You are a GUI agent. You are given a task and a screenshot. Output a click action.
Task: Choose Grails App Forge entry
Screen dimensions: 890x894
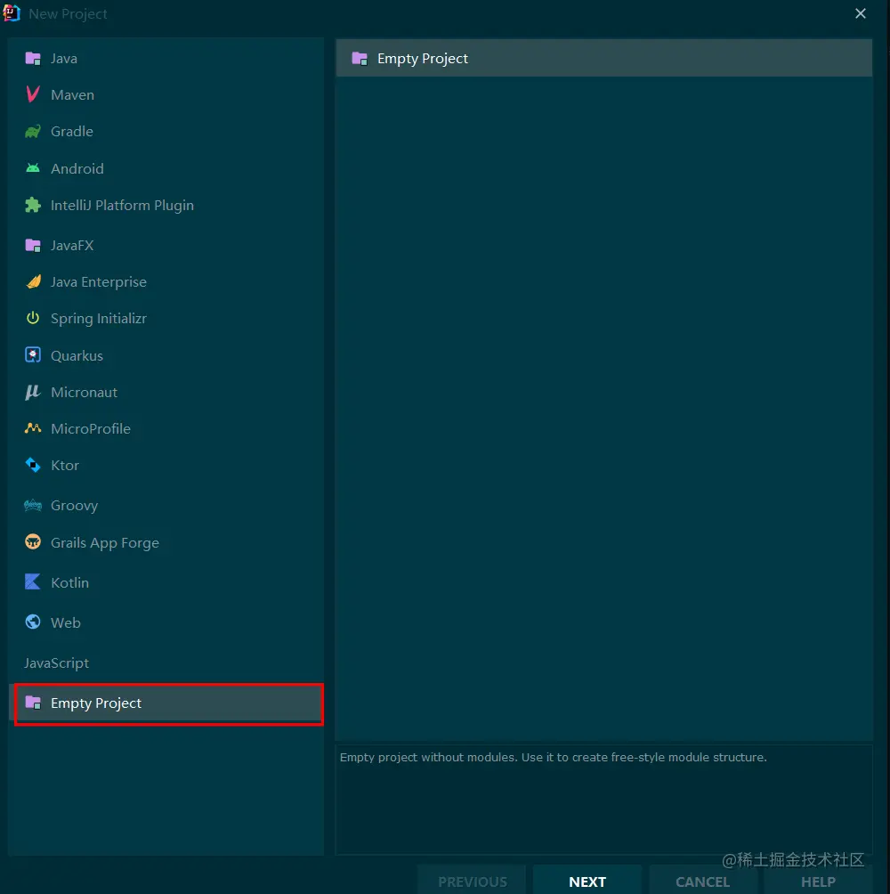click(x=166, y=543)
